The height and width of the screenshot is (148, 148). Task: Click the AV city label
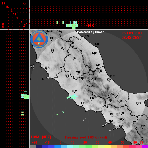[x=122, y=119]
